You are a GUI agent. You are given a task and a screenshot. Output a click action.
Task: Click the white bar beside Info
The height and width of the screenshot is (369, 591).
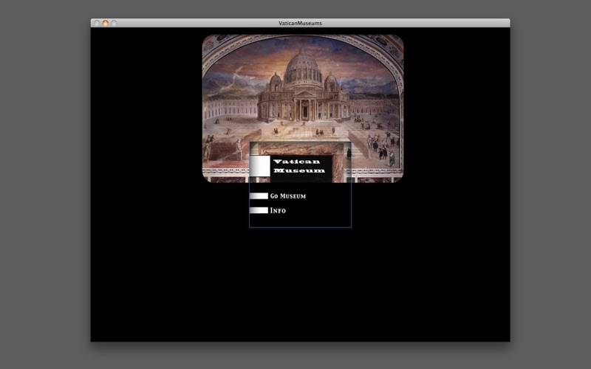(259, 210)
